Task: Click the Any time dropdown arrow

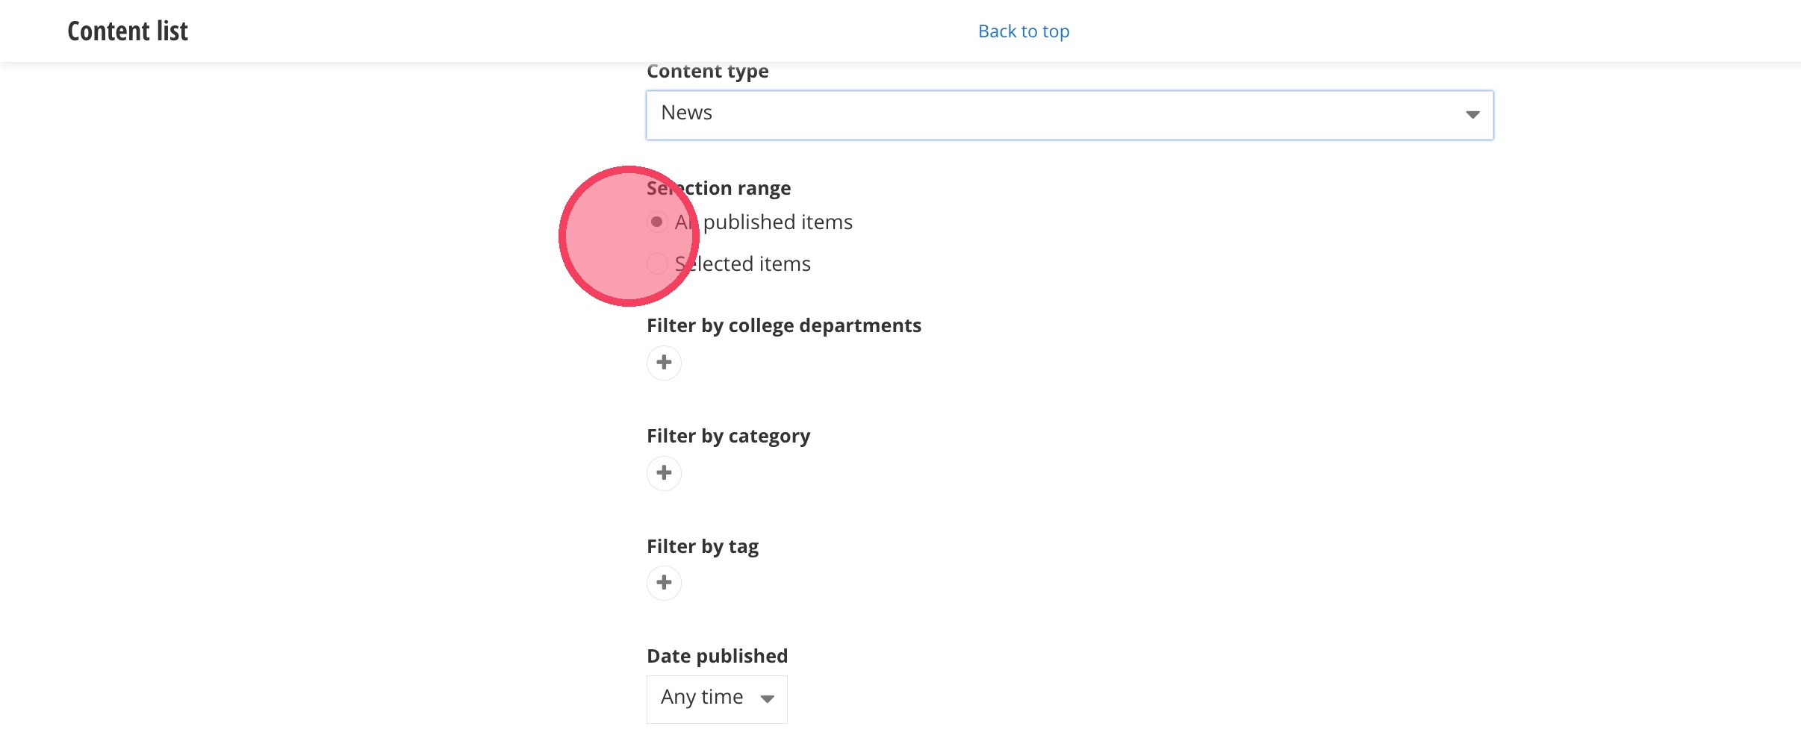Action: [x=767, y=699]
